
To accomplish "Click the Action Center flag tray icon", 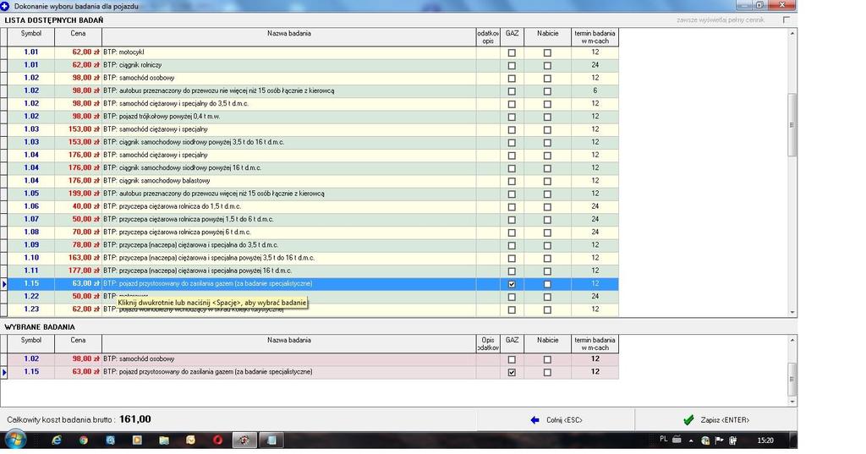I will click(719, 440).
